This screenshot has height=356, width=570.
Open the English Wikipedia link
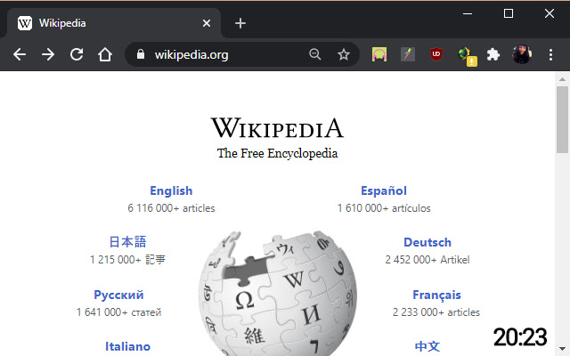[171, 190]
